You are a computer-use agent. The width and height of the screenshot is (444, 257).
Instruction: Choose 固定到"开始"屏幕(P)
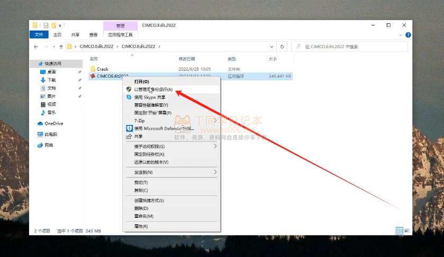click(x=171, y=113)
